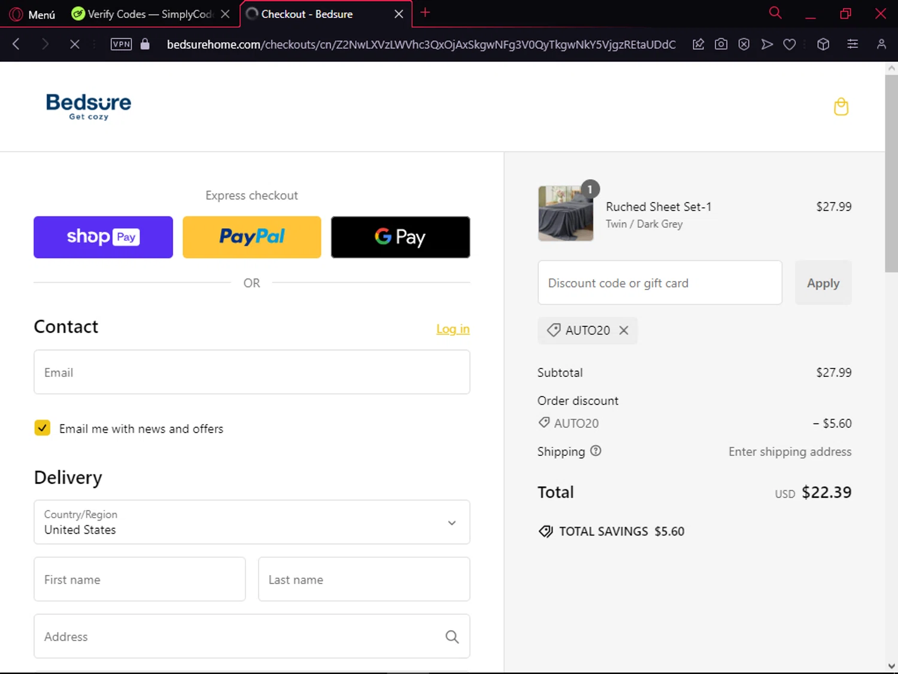The image size is (898, 674).
Task: Stop page loading with X icon
Action: pos(74,44)
